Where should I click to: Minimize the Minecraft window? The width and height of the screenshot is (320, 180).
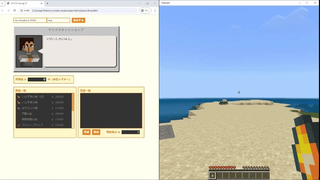(300, 3)
